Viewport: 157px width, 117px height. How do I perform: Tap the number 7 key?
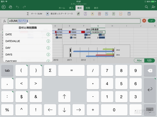click(x=107, y=70)
